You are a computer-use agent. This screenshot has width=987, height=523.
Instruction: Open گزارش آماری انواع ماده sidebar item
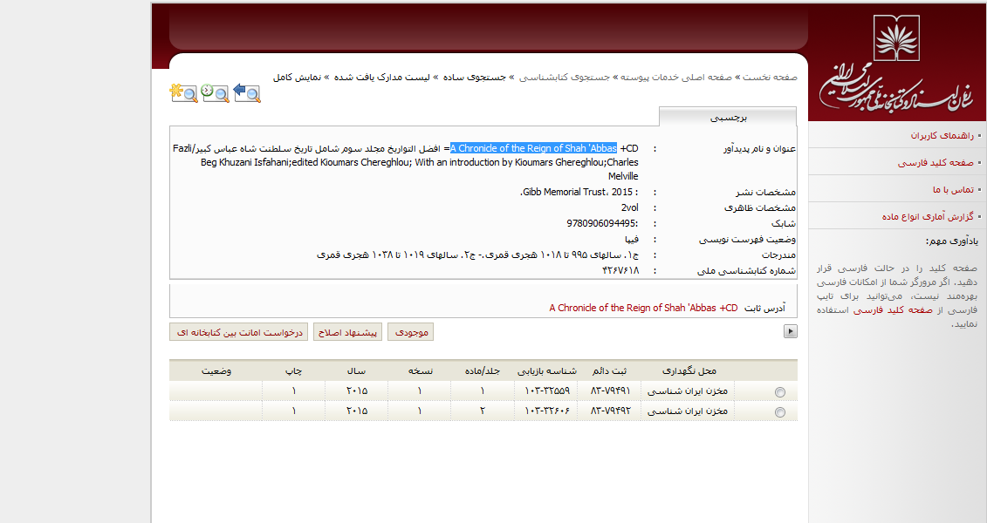coord(927,216)
